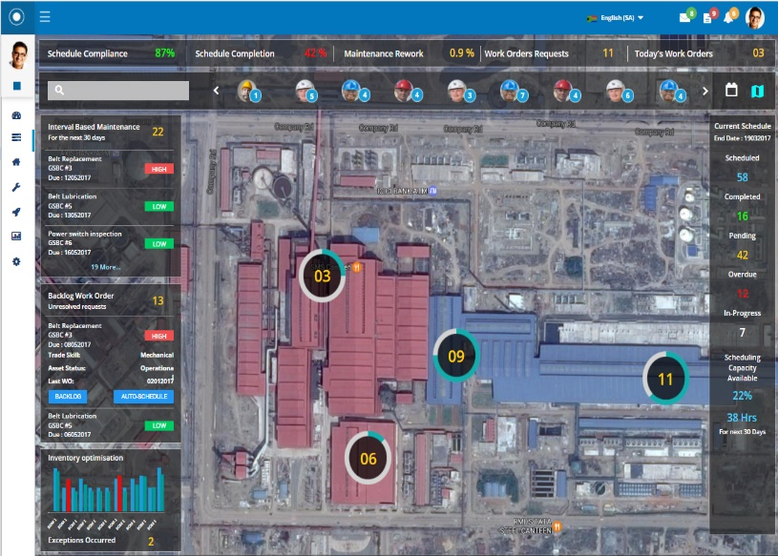Expand the 19 More maintenance items
Screen dimensions: 778x556
pyautogui.click(x=105, y=267)
